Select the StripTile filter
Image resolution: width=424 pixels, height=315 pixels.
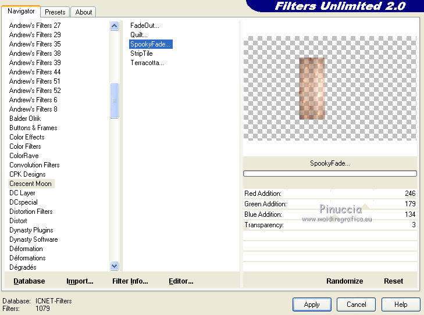[141, 53]
